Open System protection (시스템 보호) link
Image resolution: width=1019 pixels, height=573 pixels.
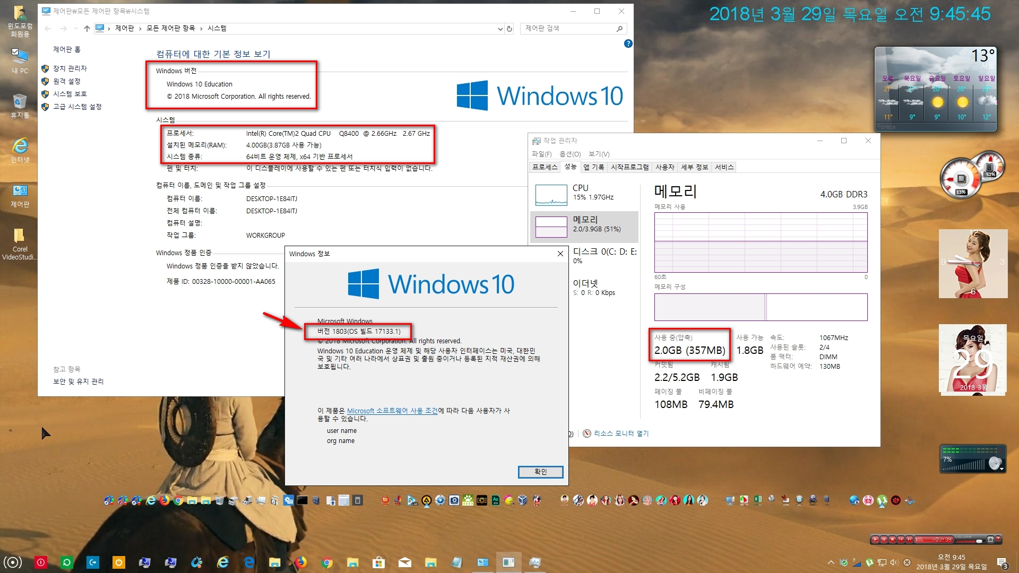pos(70,94)
